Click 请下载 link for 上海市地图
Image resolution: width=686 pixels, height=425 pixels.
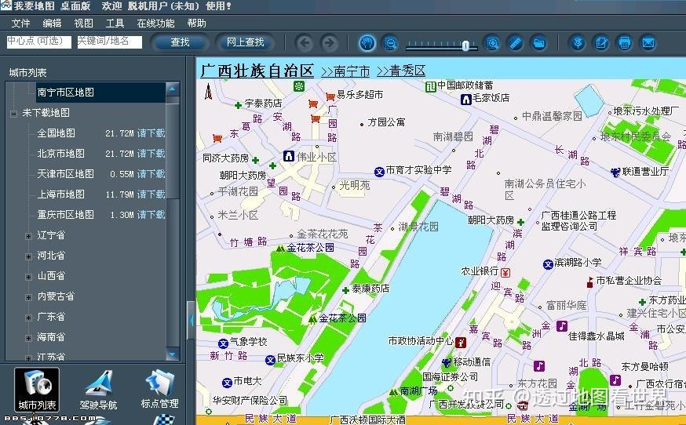(x=151, y=194)
